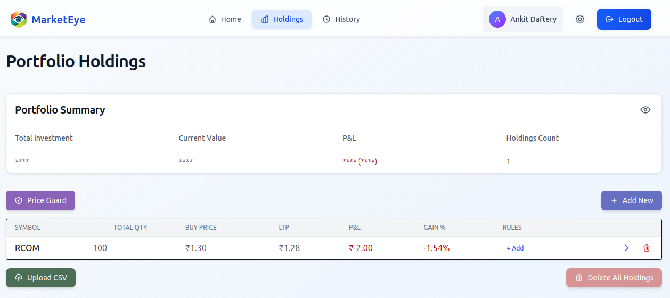Open settings via the gear icon
Image resolution: width=670 pixels, height=298 pixels.
pos(580,19)
